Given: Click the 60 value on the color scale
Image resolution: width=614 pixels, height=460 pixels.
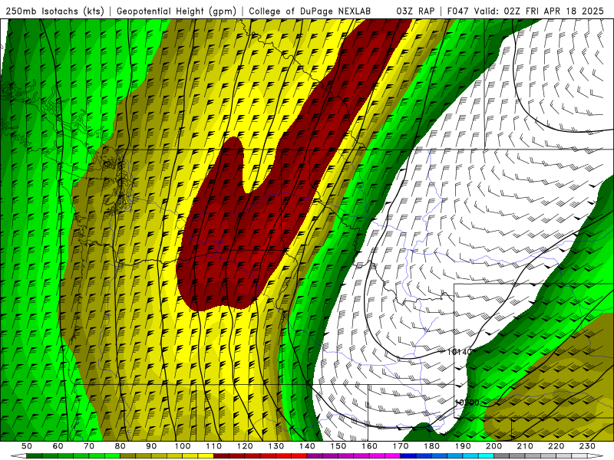Looking at the screenshot, I should click(58, 446).
